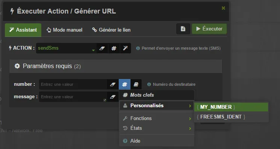Click the blue hash keywords button for number
Image resolution: width=280 pixels, height=149 pixels.
coord(125,84)
